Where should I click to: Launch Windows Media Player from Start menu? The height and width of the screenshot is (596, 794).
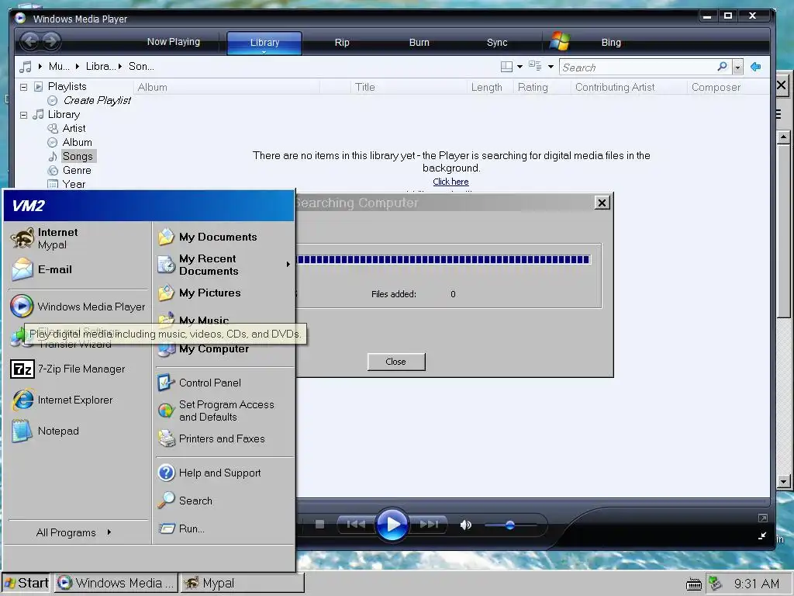tap(78, 306)
